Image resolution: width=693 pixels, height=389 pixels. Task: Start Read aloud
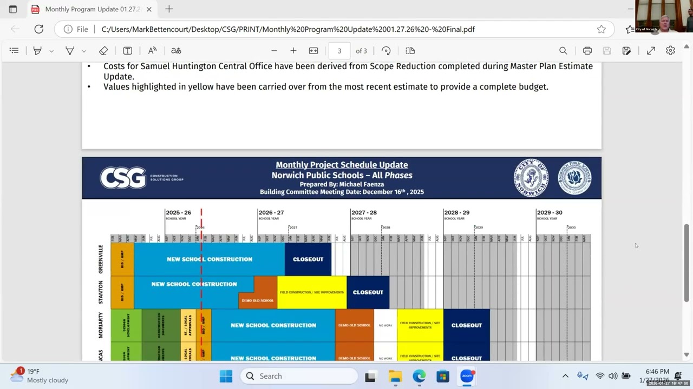152,51
